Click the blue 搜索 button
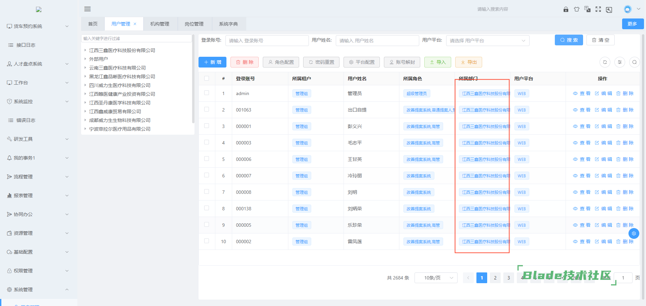This screenshot has height=306, width=646. coord(569,40)
